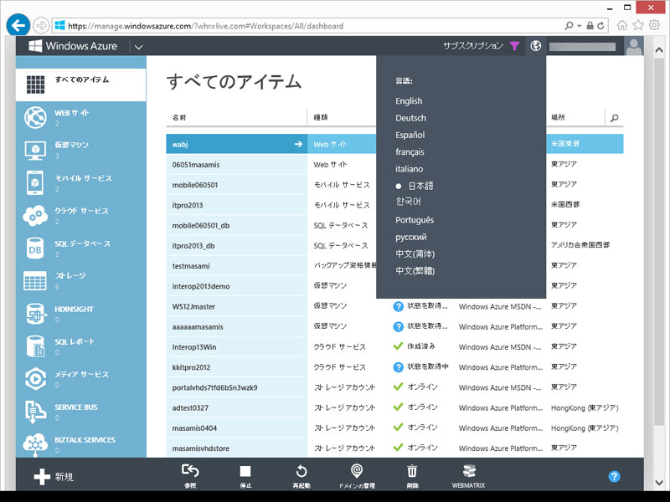The width and height of the screenshot is (670, 502).
Task: Sort by the 名前 column header
Action: (179, 117)
